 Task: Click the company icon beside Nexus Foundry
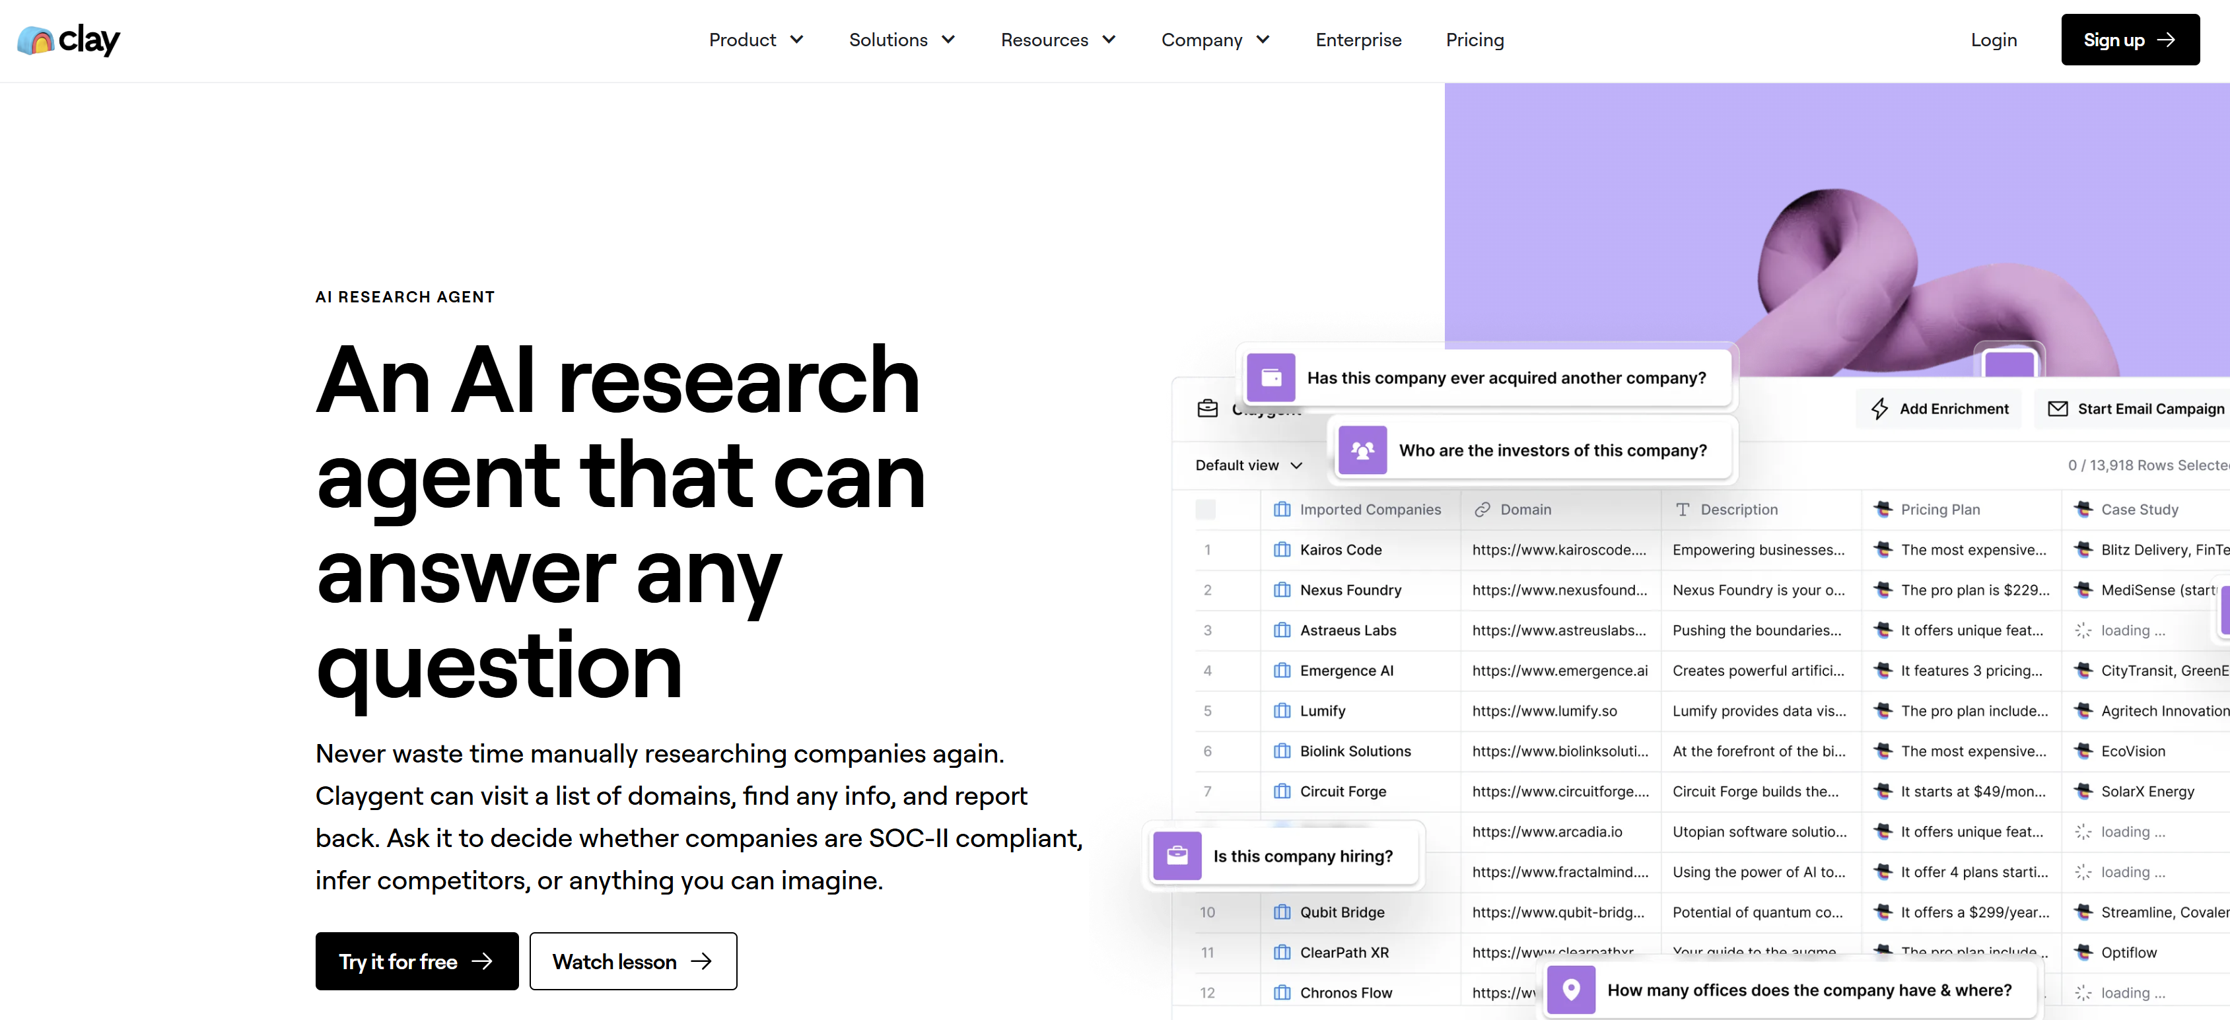click(1281, 590)
